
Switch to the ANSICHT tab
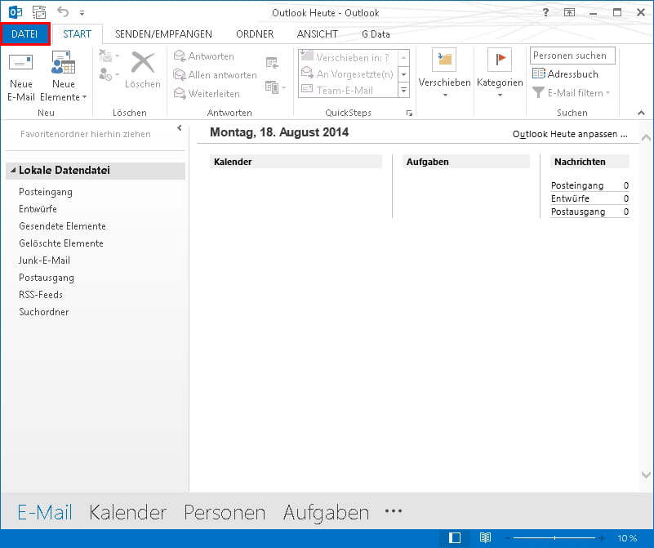click(x=318, y=33)
